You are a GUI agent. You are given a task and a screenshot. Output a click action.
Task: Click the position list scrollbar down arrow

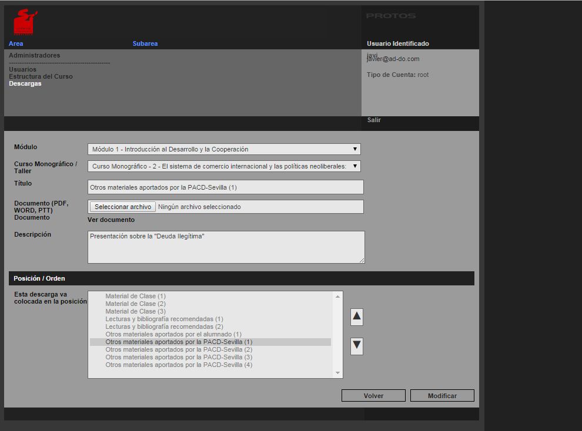[337, 373]
